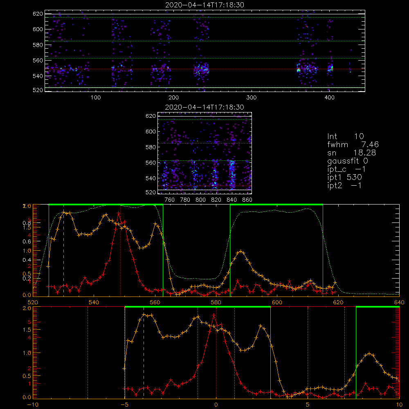Select the 'Int 10' parameter line
The height and width of the screenshot is (409, 409).
click(x=345, y=136)
